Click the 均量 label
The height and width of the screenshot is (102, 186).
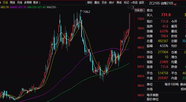pos(174,62)
